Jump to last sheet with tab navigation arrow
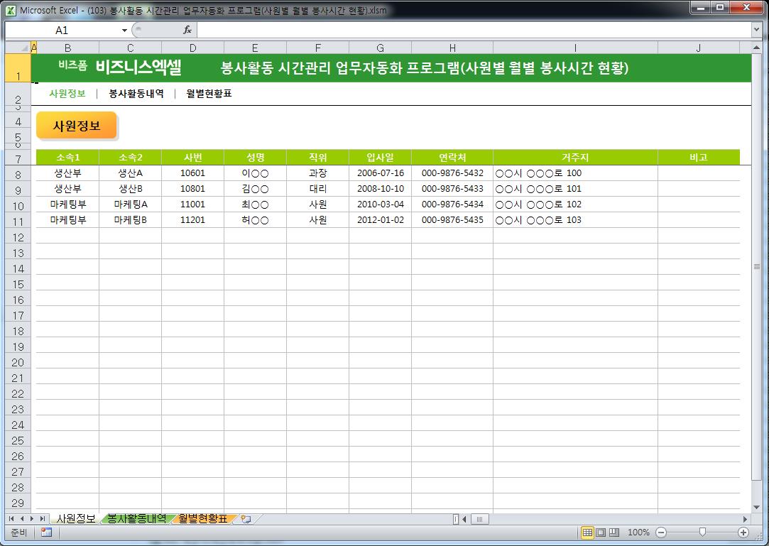This screenshot has width=769, height=546. (x=43, y=519)
